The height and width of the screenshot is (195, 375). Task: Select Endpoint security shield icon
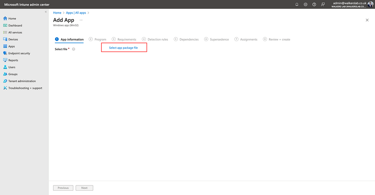pos(5,54)
